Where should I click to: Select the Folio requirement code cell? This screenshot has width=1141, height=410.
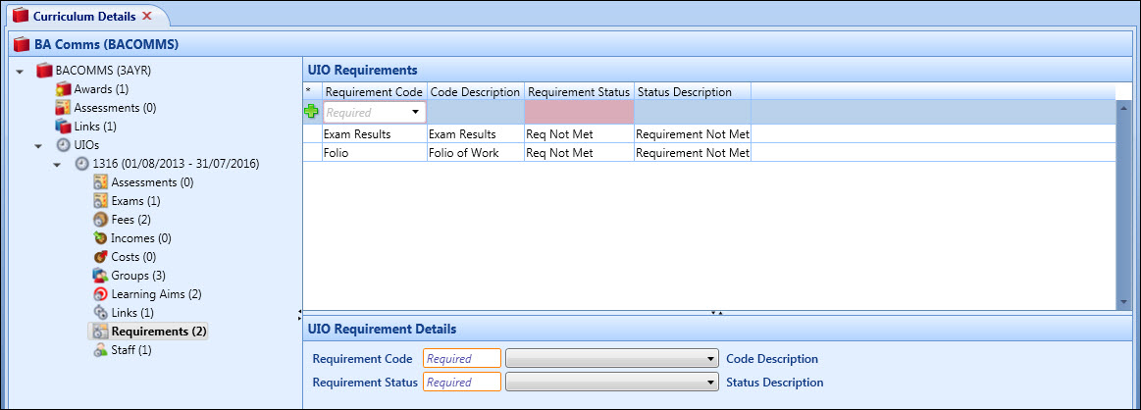374,153
